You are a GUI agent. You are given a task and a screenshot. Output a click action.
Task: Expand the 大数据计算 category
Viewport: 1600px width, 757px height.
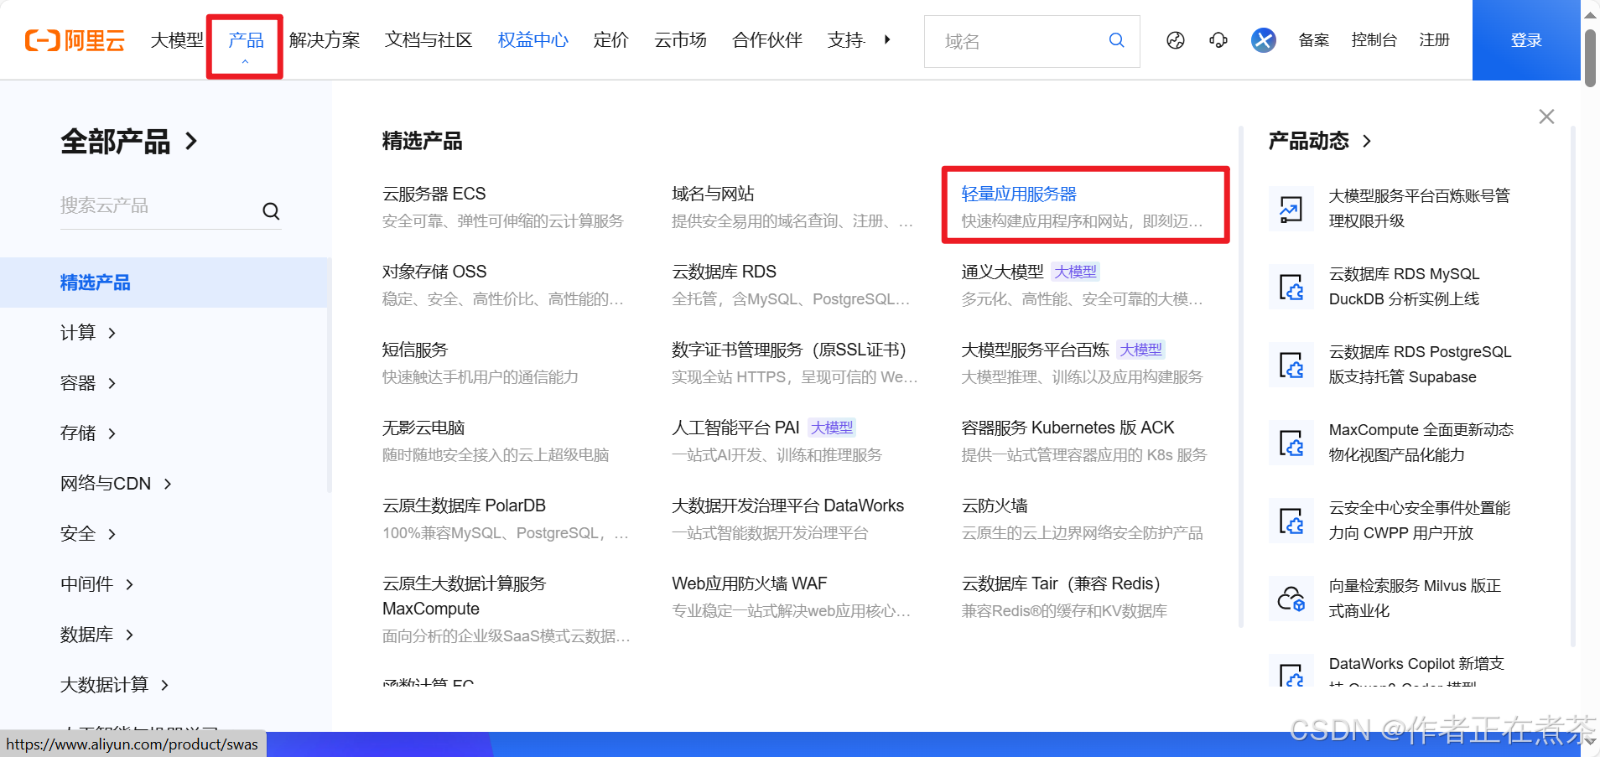(115, 685)
